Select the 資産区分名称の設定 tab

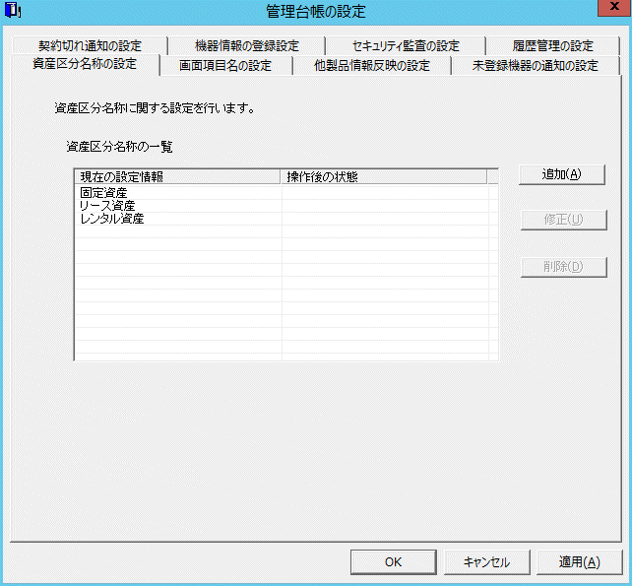pos(85,64)
